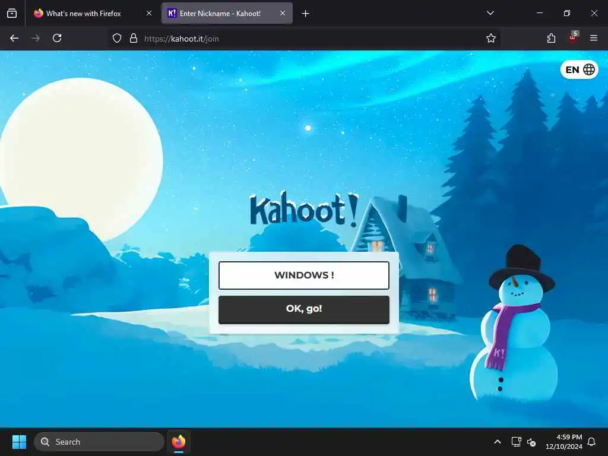Go forward one page
Image resolution: width=608 pixels, height=456 pixels.
pyautogui.click(x=36, y=38)
